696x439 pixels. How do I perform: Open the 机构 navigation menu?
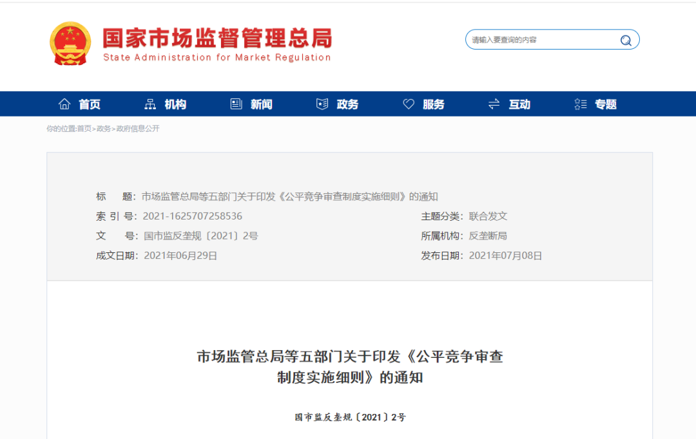[x=175, y=104]
